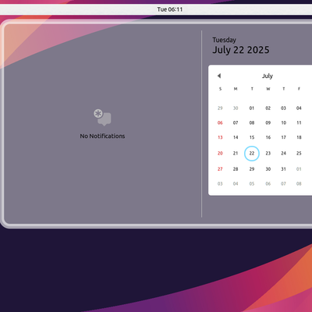The height and width of the screenshot is (312, 312).
Task: Pick July 11 on the calendar
Action: coord(299,122)
